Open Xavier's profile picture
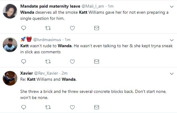 (x=10, y=78)
